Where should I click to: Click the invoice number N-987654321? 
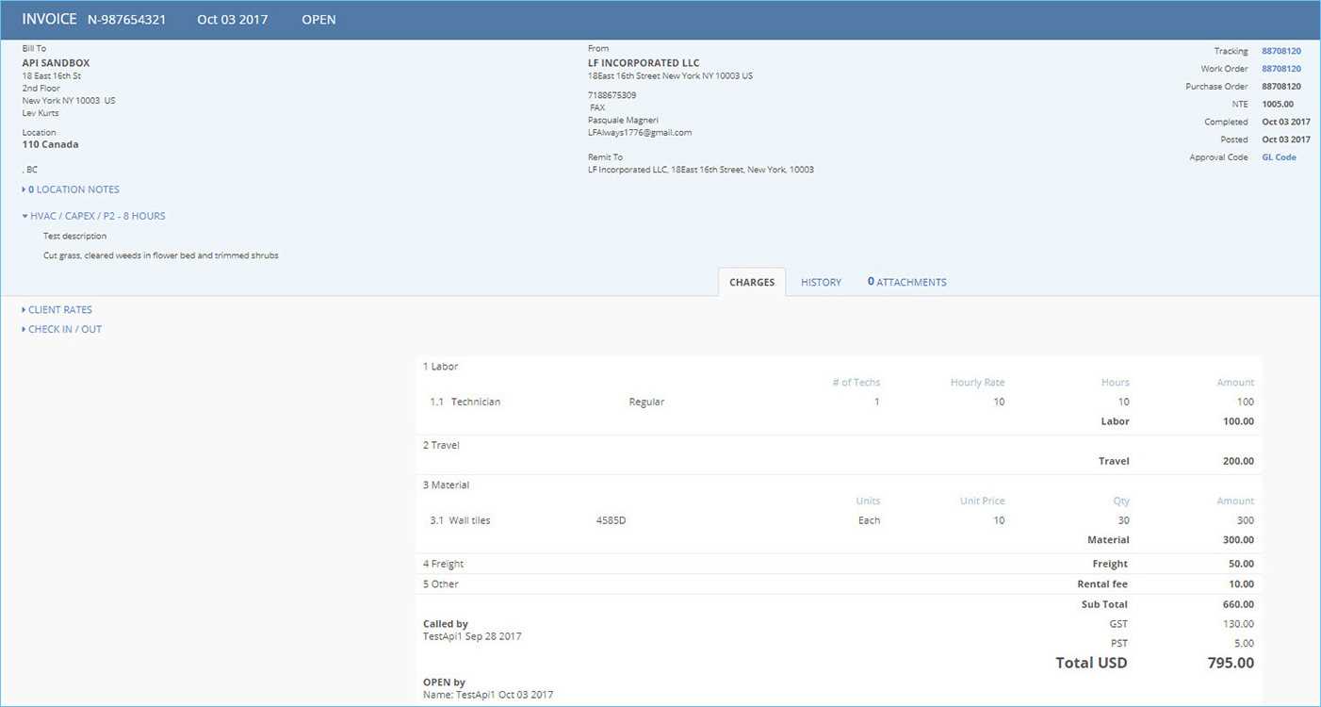[x=126, y=20]
